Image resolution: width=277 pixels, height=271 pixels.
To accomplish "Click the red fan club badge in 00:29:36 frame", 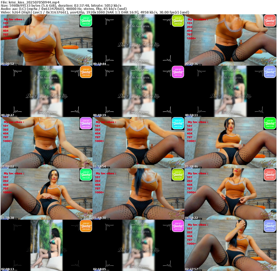I will pyautogui.click(x=270, y=21).
